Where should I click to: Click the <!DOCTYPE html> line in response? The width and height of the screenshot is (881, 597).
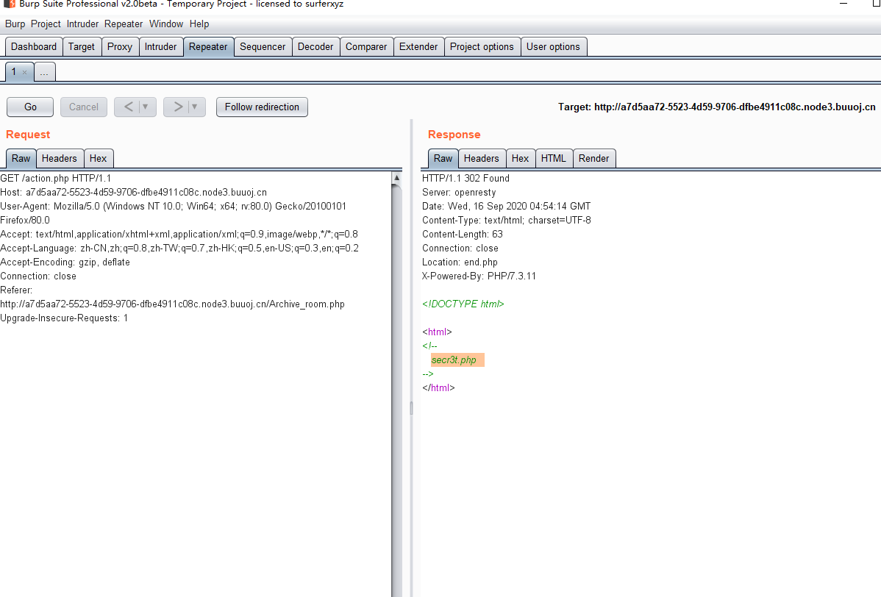click(463, 304)
